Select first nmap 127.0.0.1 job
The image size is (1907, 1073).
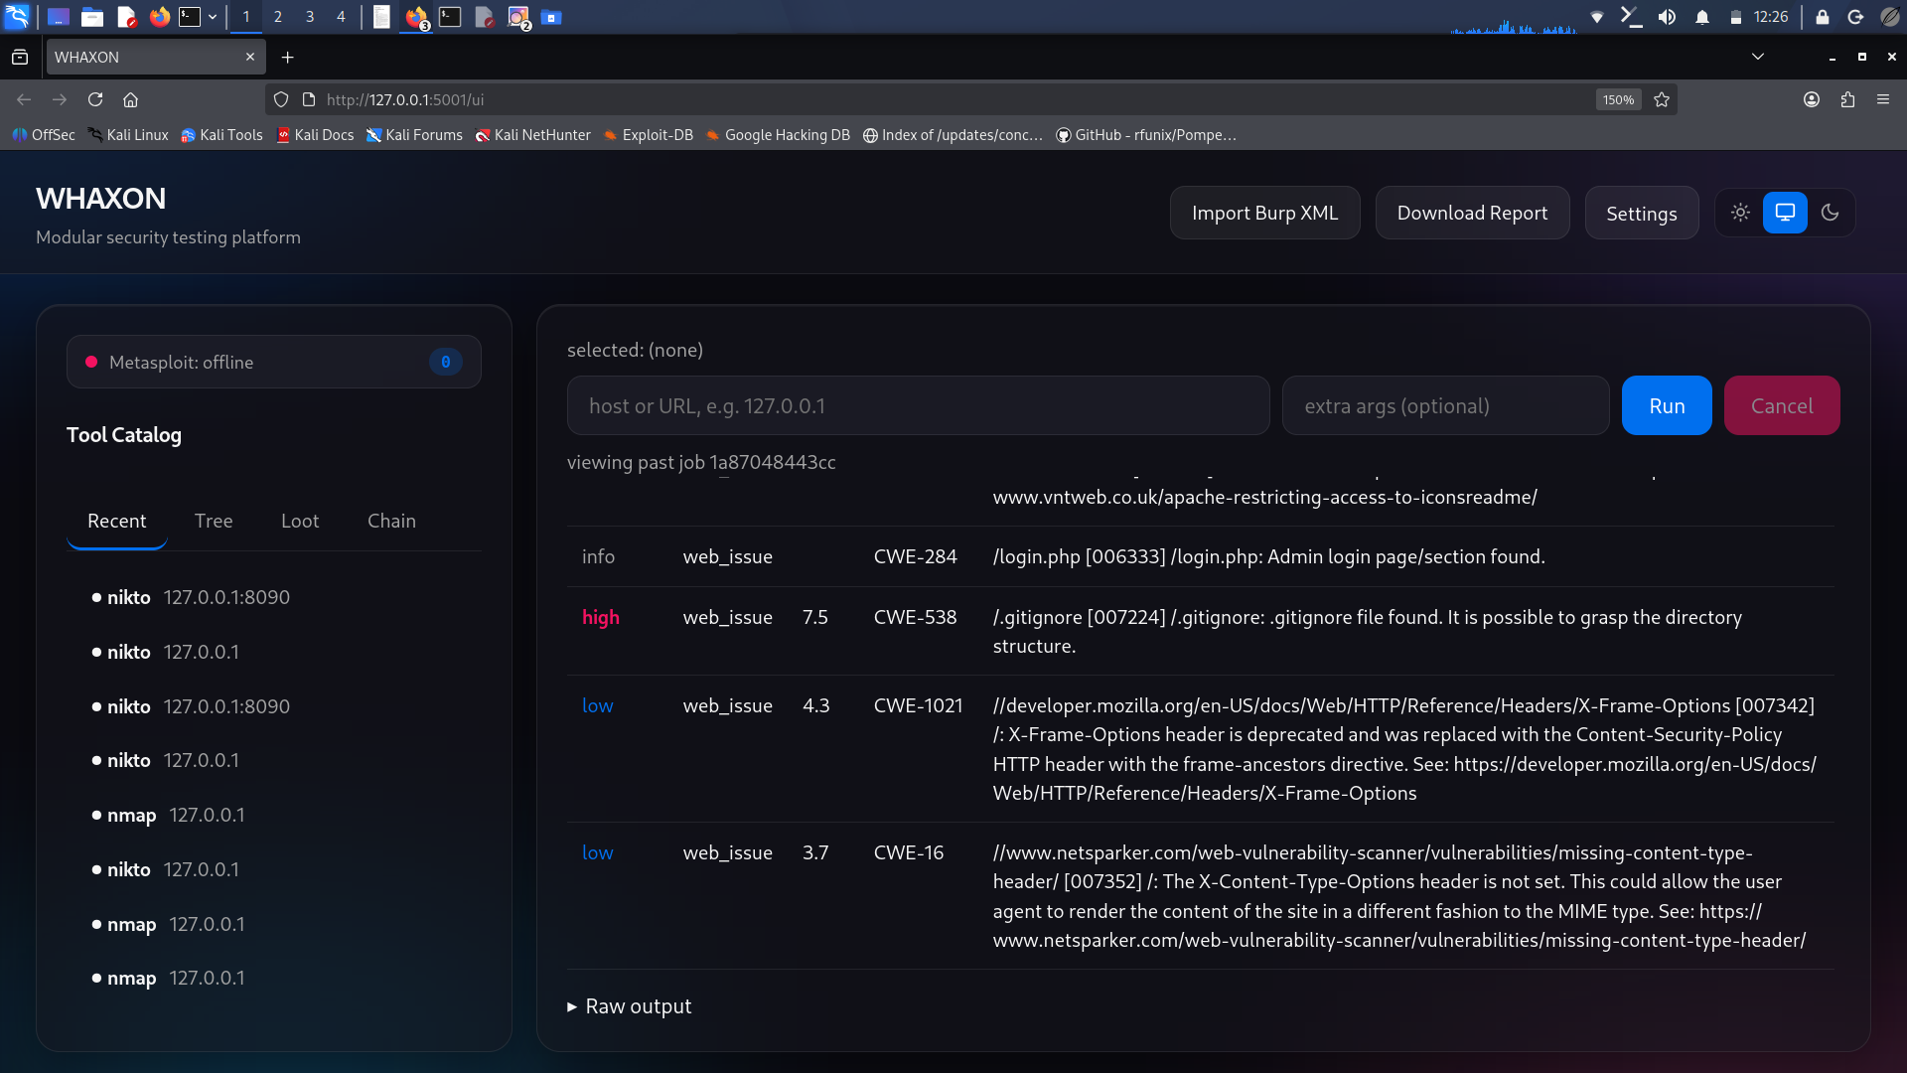[x=168, y=815]
